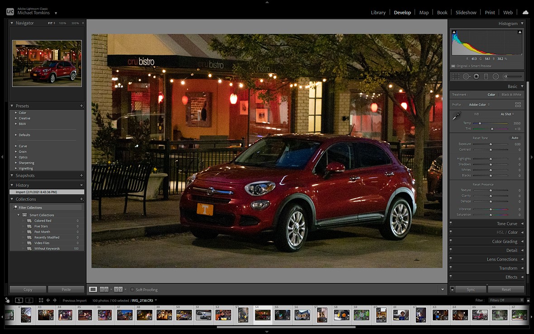Select the Spot Removal tool
The width and height of the screenshot is (534, 334).
click(466, 76)
